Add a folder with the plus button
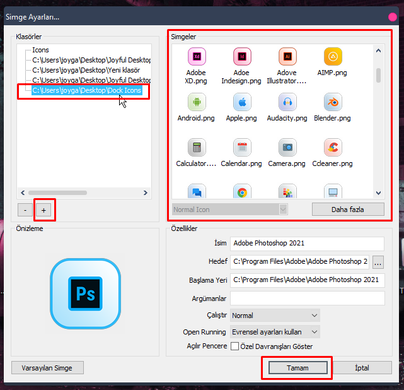The image size is (404, 390). [x=43, y=210]
